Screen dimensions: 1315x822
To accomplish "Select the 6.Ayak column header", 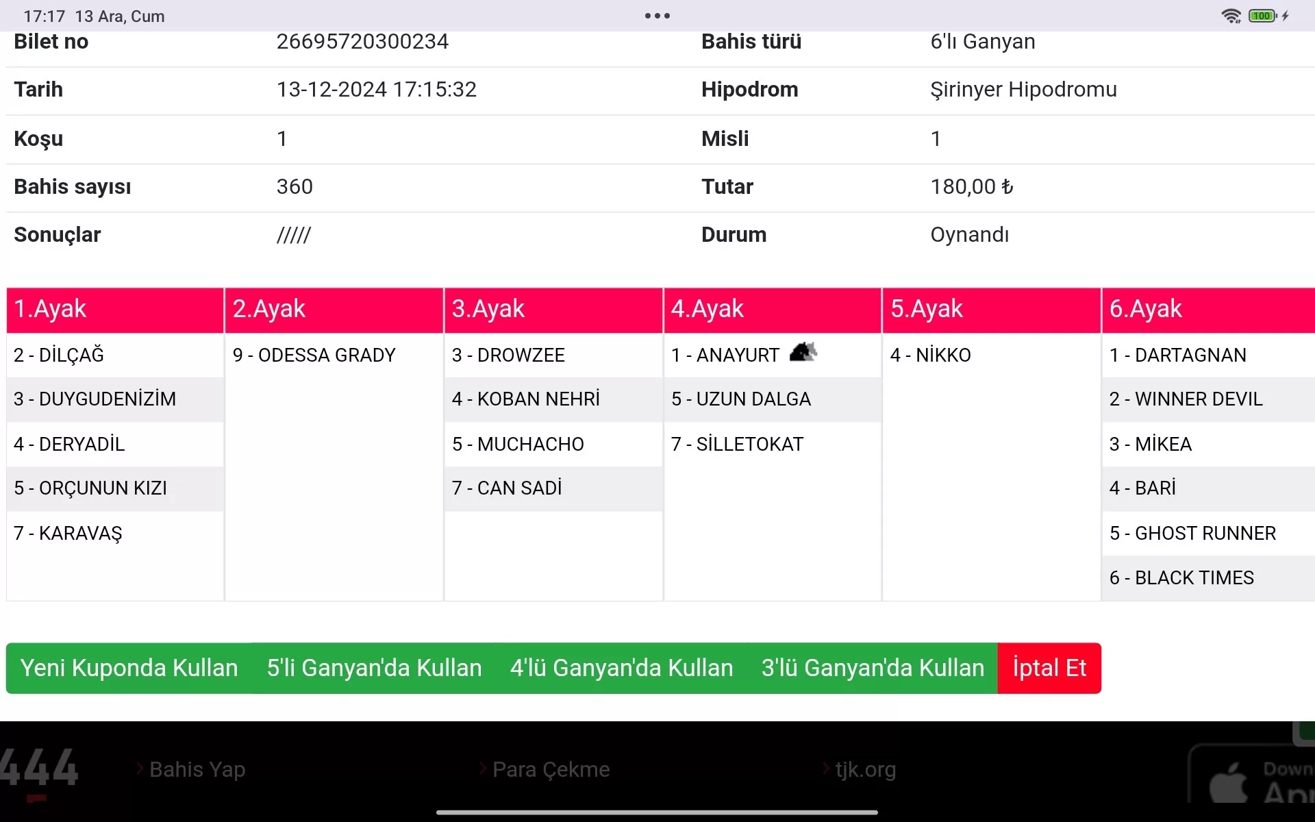I will click(1207, 309).
